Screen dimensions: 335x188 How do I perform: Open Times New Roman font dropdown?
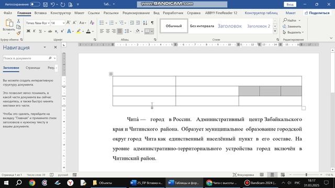pos(49,23)
